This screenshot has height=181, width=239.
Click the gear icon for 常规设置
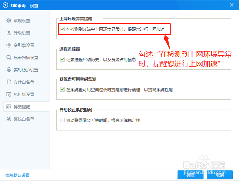9,20
